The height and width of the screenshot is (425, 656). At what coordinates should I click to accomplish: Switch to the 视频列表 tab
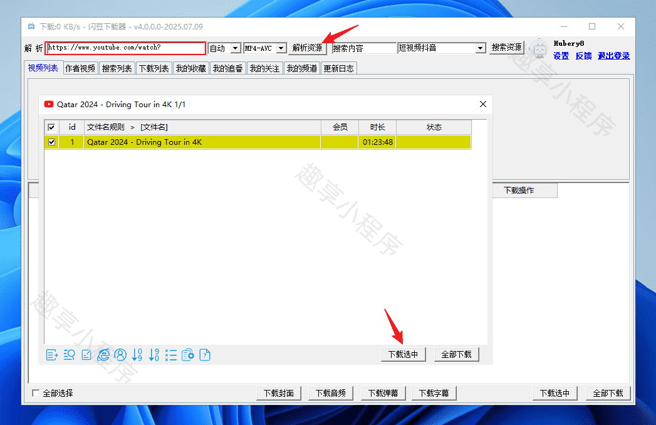click(x=43, y=68)
